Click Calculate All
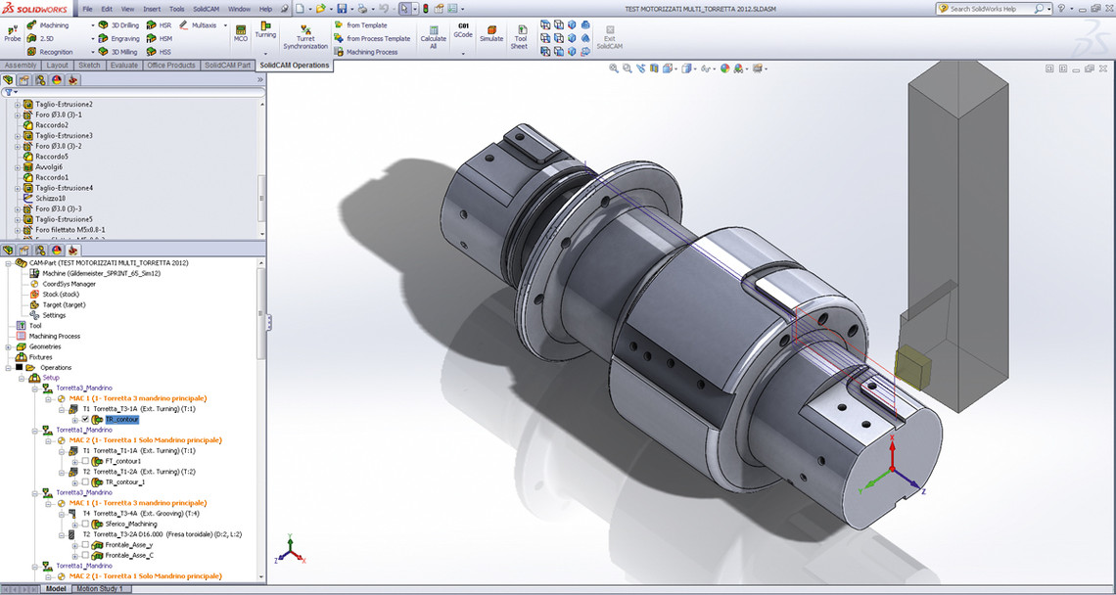Image resolution: width=1116 pixels, height=595 pixels. pyautogui.click(x=433, y=35)
